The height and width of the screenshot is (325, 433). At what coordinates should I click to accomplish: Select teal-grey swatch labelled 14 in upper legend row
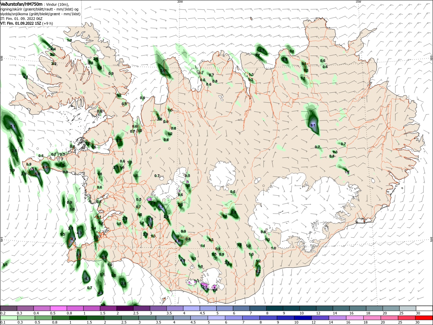point(341,308)
